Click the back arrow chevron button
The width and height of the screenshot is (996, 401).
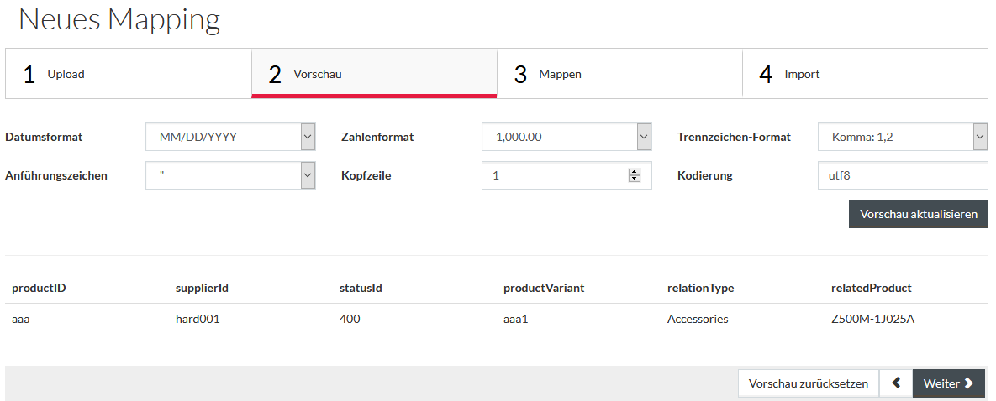(x=896, y=383)
